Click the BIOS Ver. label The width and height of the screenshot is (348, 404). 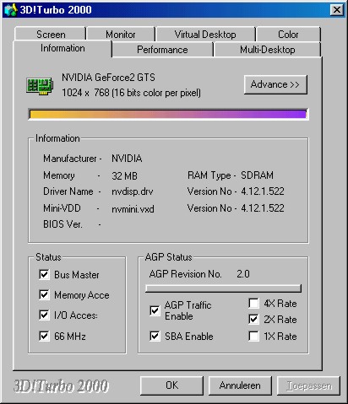[x=63, y=224]
